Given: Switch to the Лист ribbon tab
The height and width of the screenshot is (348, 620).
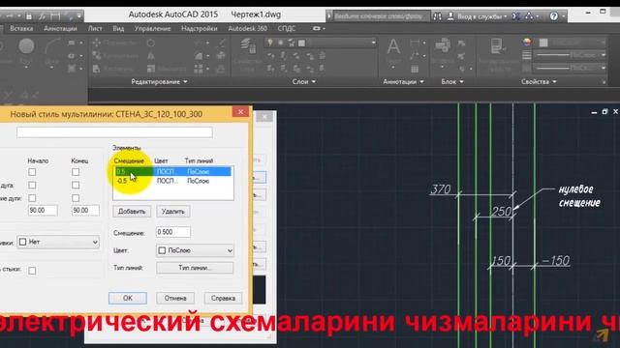Looking at the screenshot, I should [95, 28].
